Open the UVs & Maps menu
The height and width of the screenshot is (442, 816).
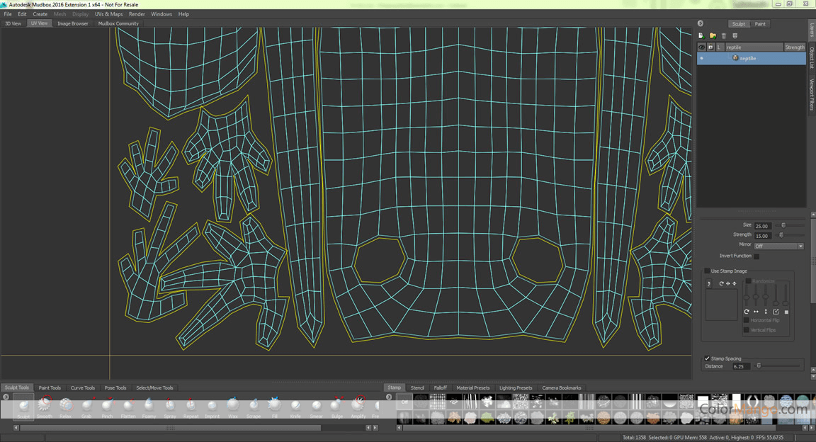pyautogui.click(x=108, y=14)
